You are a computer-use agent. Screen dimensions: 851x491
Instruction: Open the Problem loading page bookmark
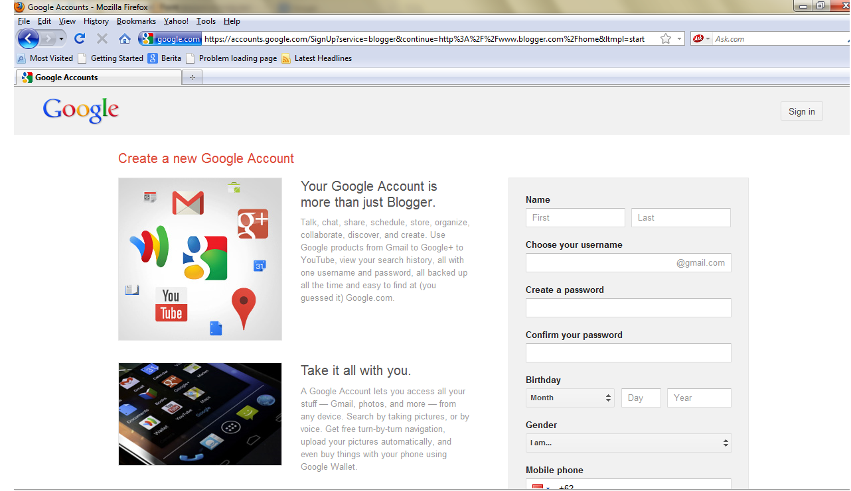point(232,58)
